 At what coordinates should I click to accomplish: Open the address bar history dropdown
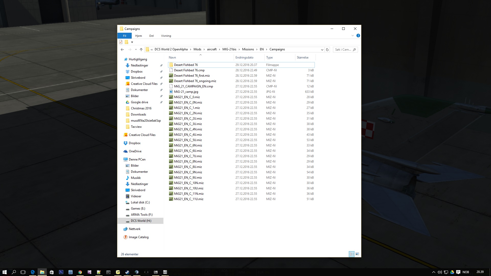[322, 50]
